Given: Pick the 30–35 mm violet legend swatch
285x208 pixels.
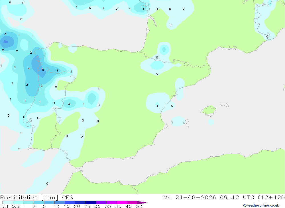Looking at the screenshot, I should click(x=101, y=202).
